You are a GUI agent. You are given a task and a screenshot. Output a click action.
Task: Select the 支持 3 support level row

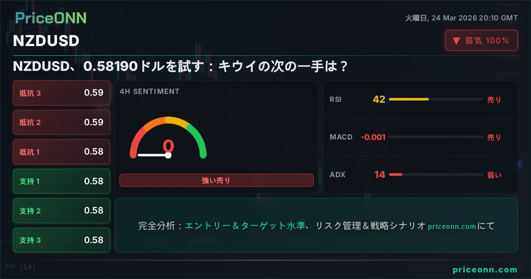(x=62, y=240)
